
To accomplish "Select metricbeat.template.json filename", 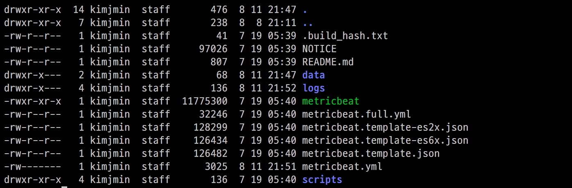I will (371, 154).
